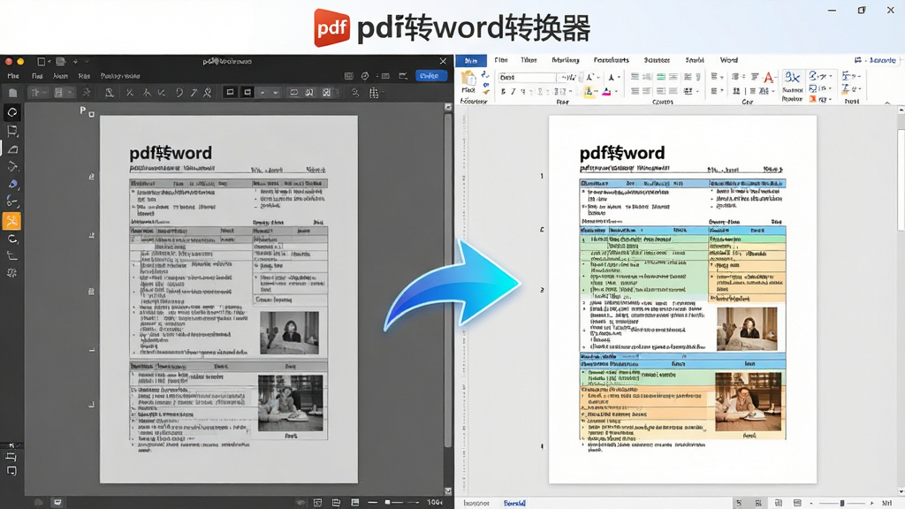Click the compass circle icon in PDF menu row
The height and width of the screenshot is (509, 905).
pyautogui.click(x=365, y=76)
